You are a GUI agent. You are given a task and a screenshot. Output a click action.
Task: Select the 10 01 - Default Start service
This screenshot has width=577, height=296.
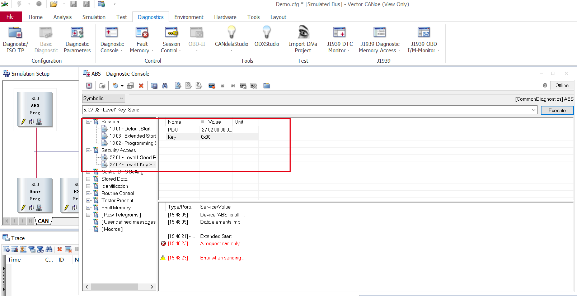[x=130, y=129]
